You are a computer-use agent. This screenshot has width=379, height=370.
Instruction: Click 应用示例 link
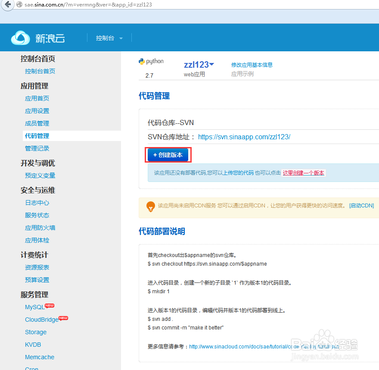tap(242, 74)
